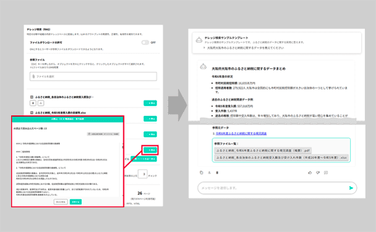Screen dimensions: 376x232
Task: Expand the sample question chevron in template card
Action: click(204, 48)
